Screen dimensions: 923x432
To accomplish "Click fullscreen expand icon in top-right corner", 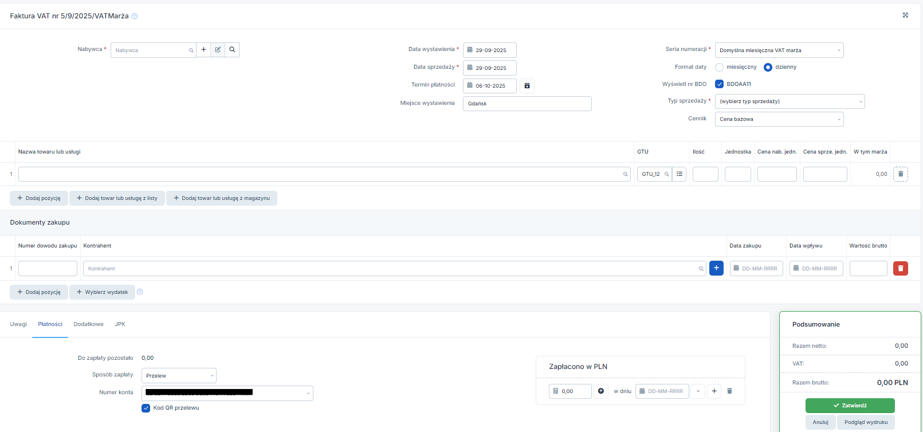I will point(905,15).
